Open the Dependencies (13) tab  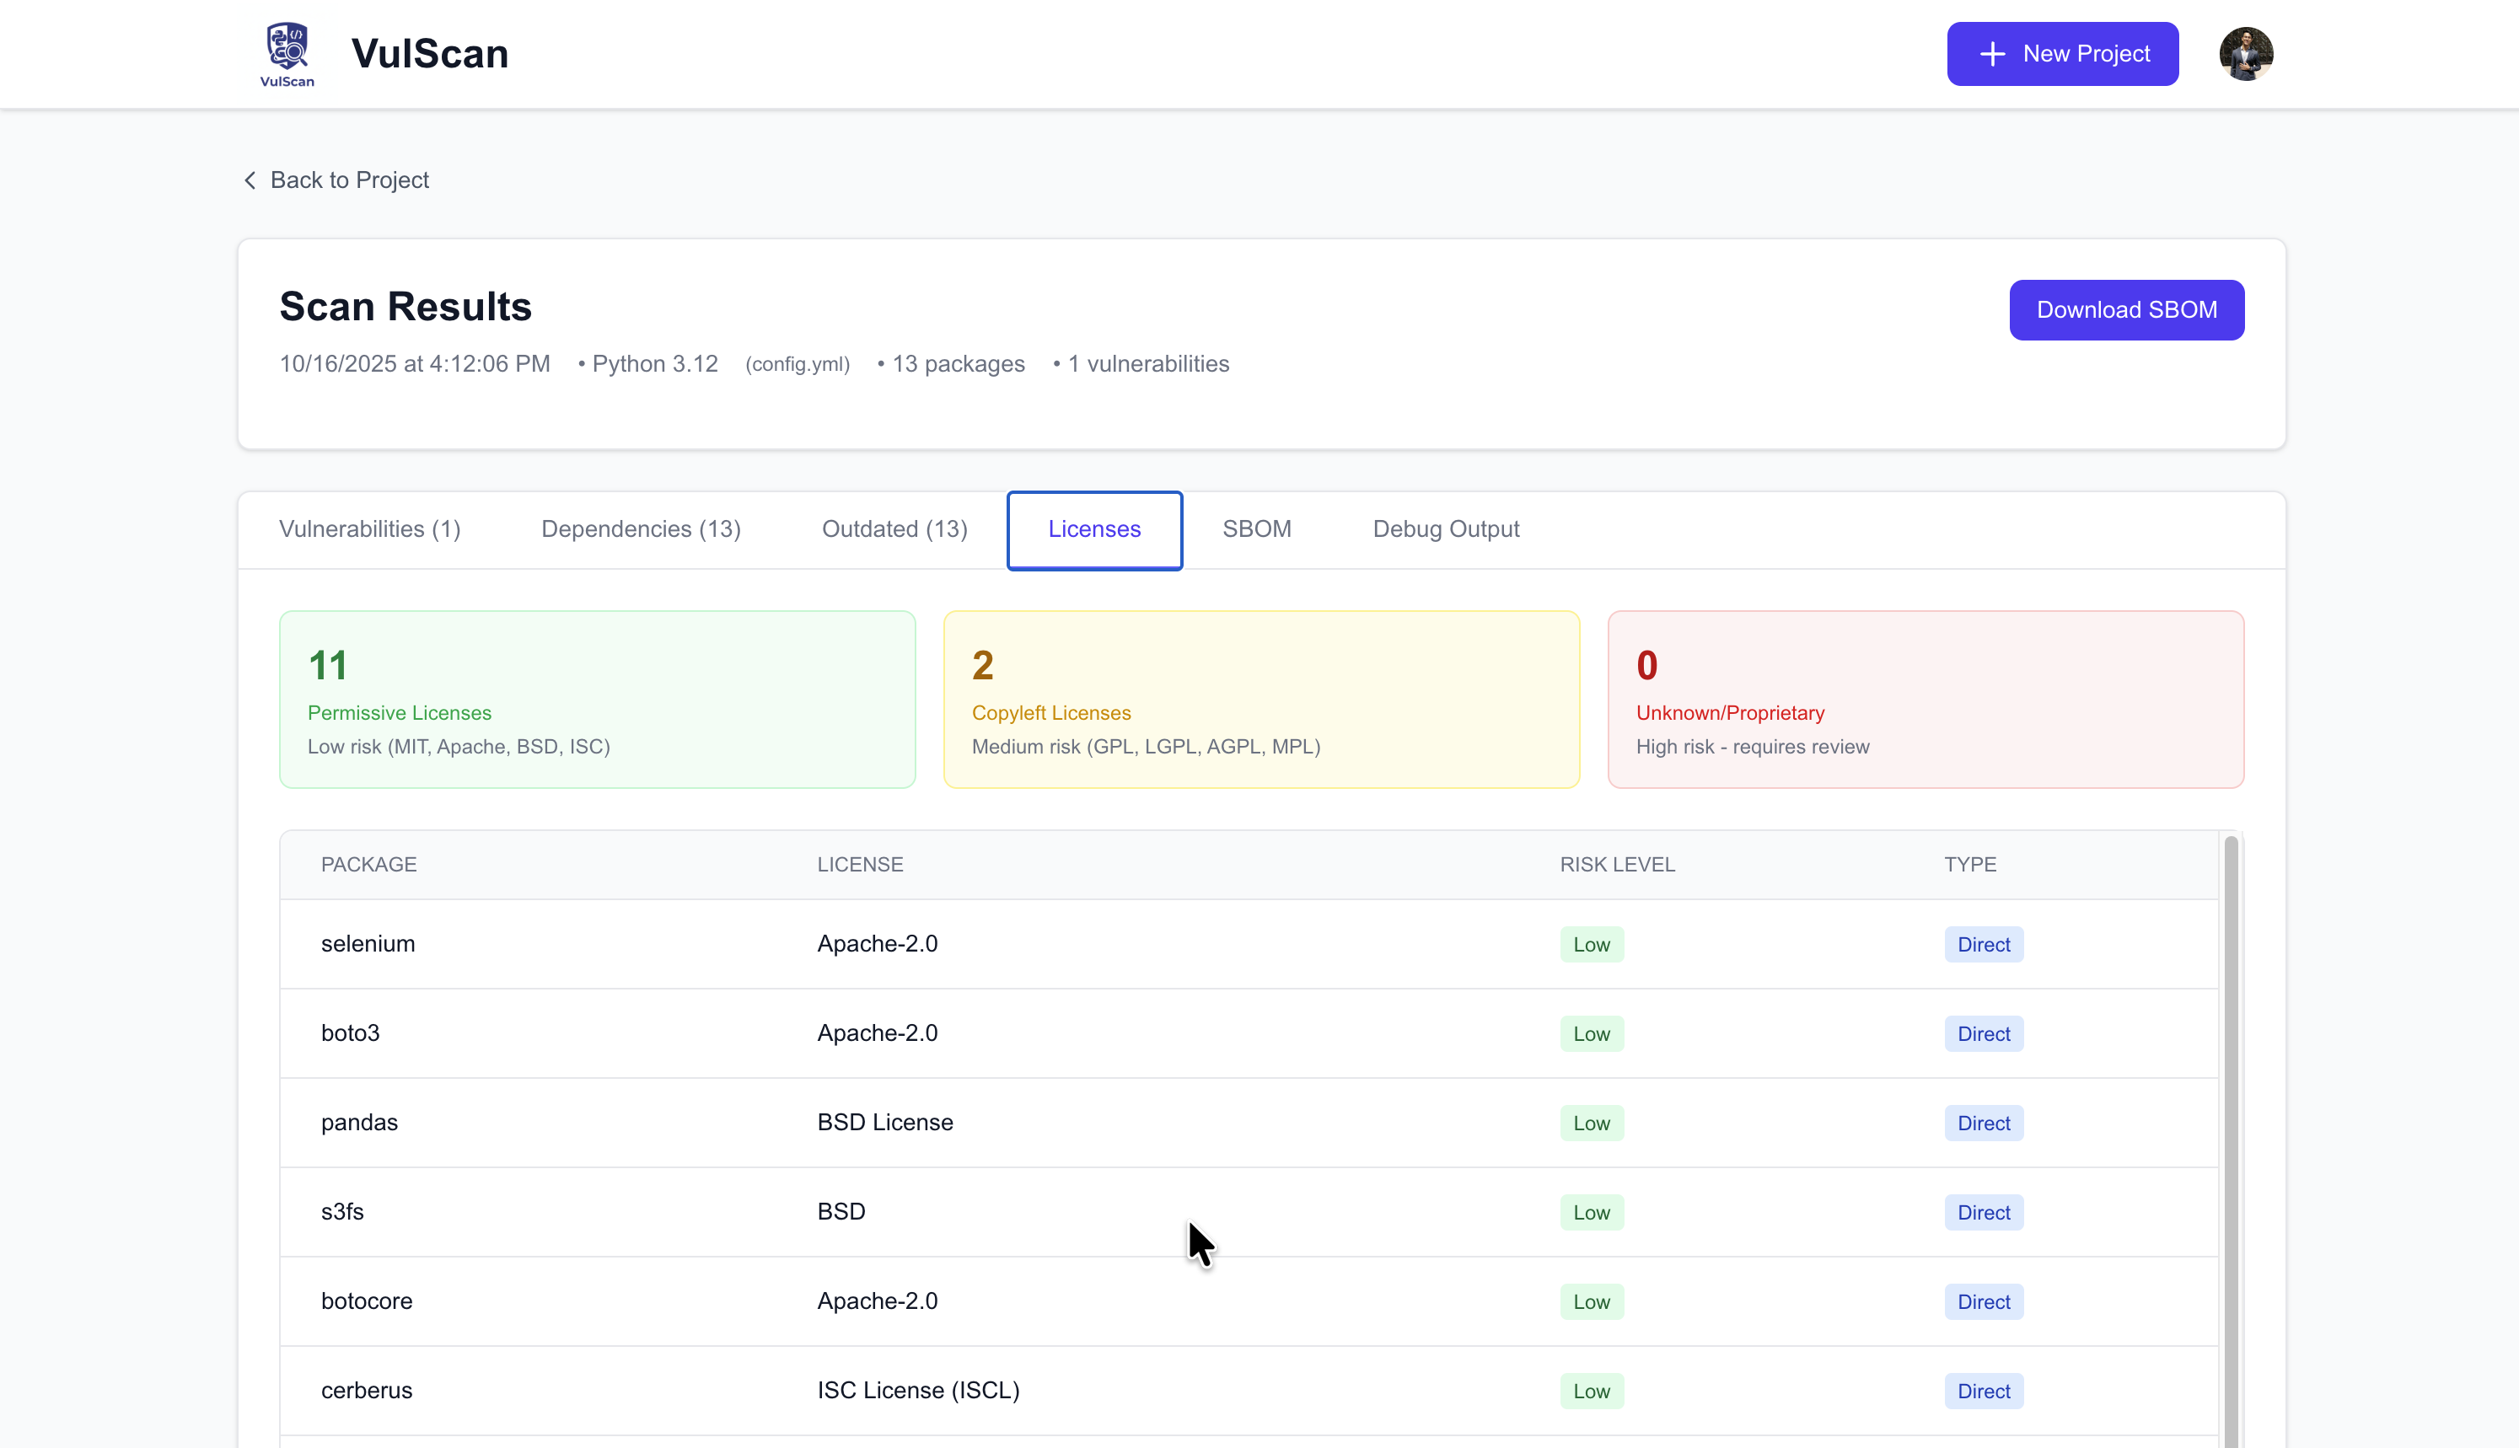pos(641,529)
